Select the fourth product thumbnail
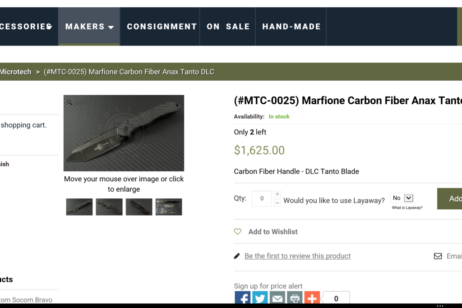 pos(169,207)
